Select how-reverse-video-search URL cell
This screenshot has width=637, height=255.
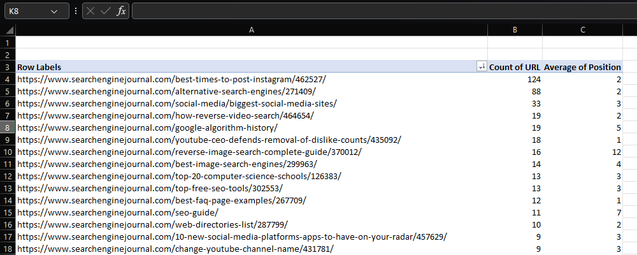point(252,115)
